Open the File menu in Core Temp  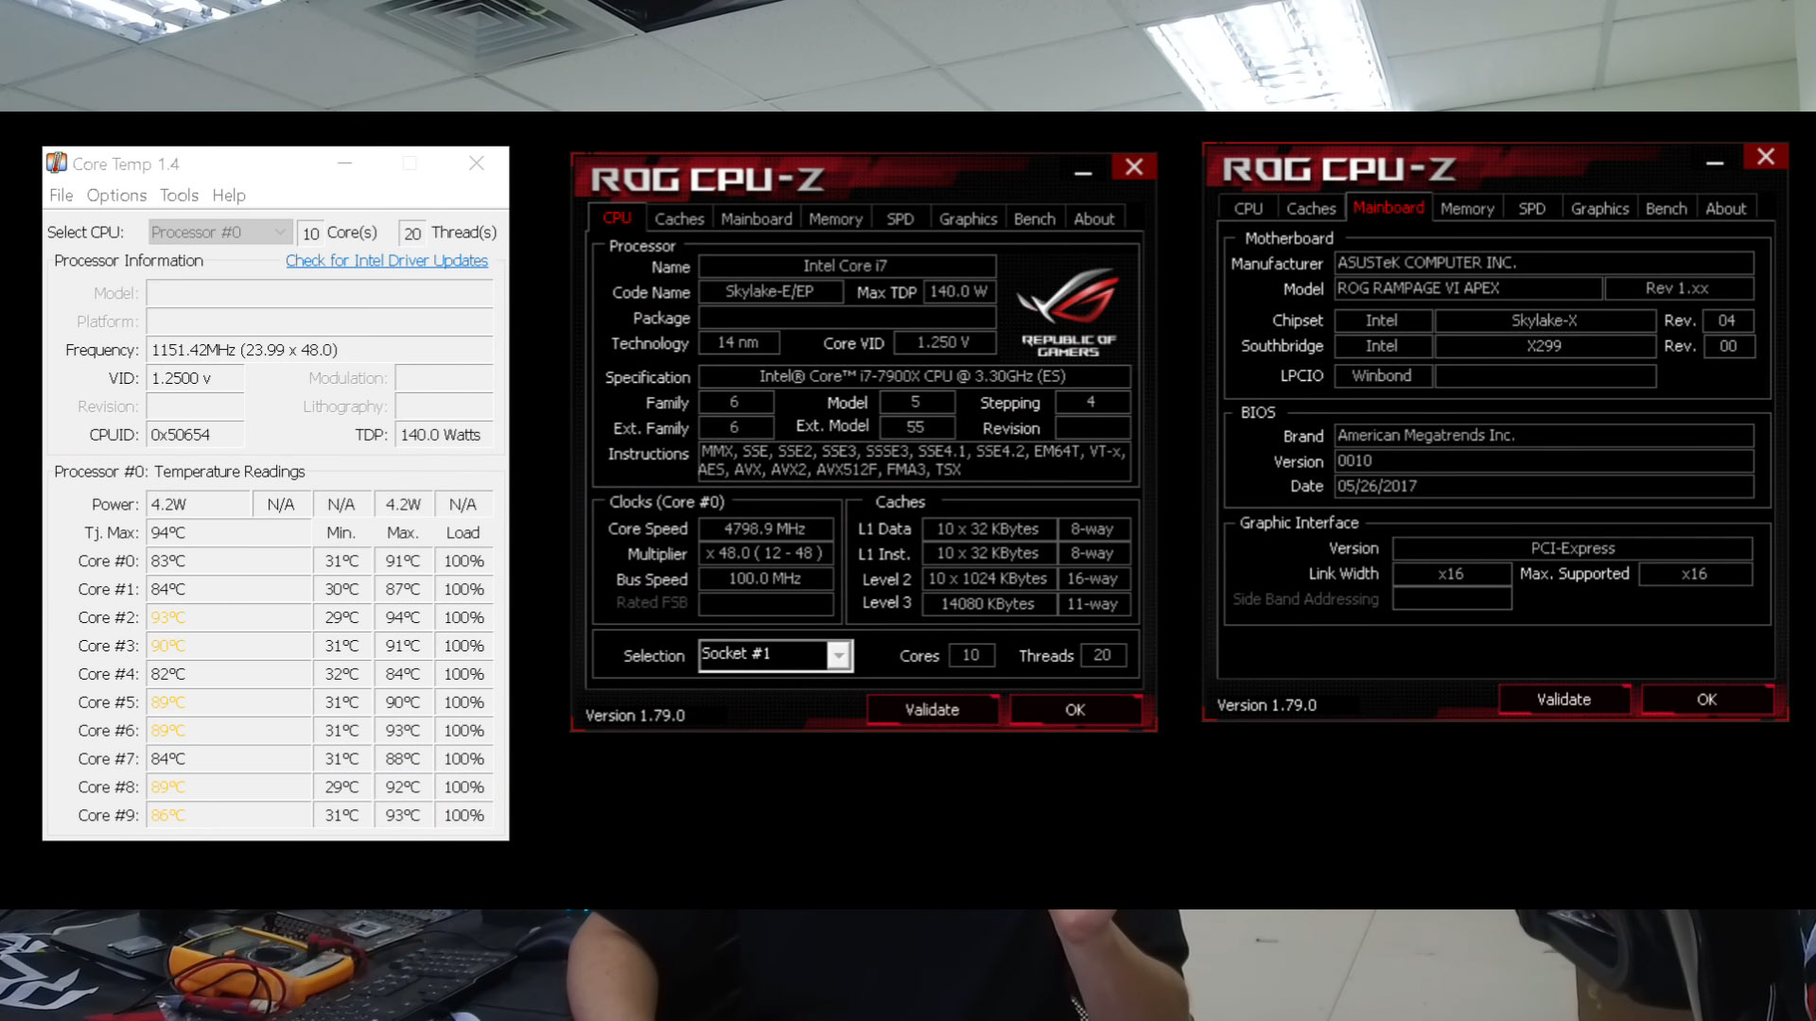click(x=61, y=195)
